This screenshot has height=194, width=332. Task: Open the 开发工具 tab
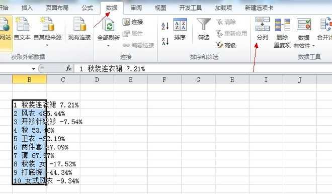[x=190, y=8]
